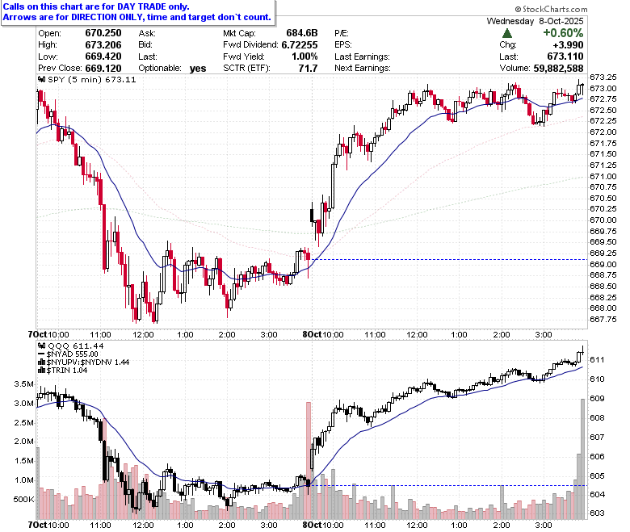The width and height of the screenshot is (630, 532).
Task: Click the dashed blue horizontal line near 669
Action: click(451, 260)
